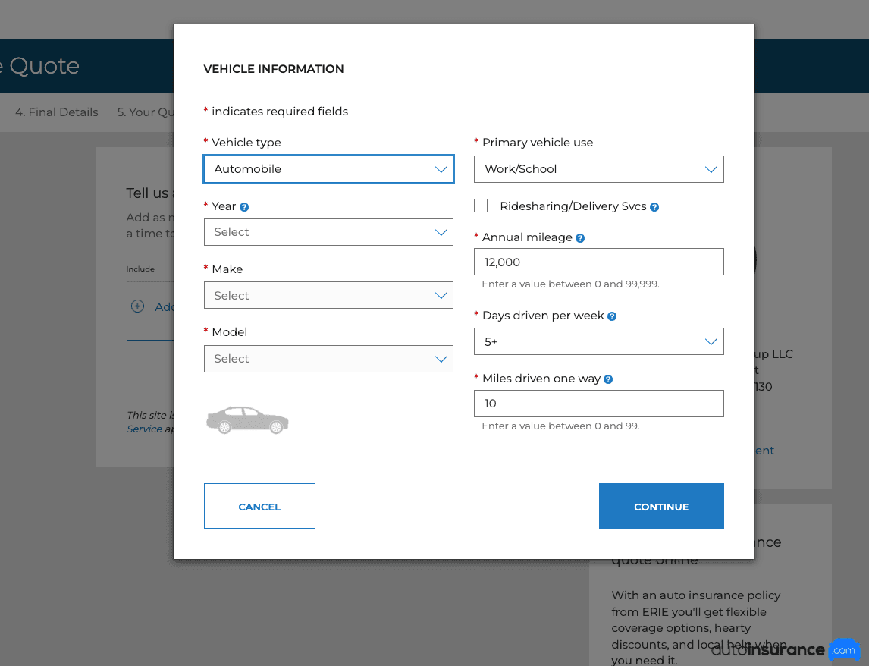This screenshot has height=666, width=869.
Task: Expand the Model select dropdown
Action: point(328,359)
